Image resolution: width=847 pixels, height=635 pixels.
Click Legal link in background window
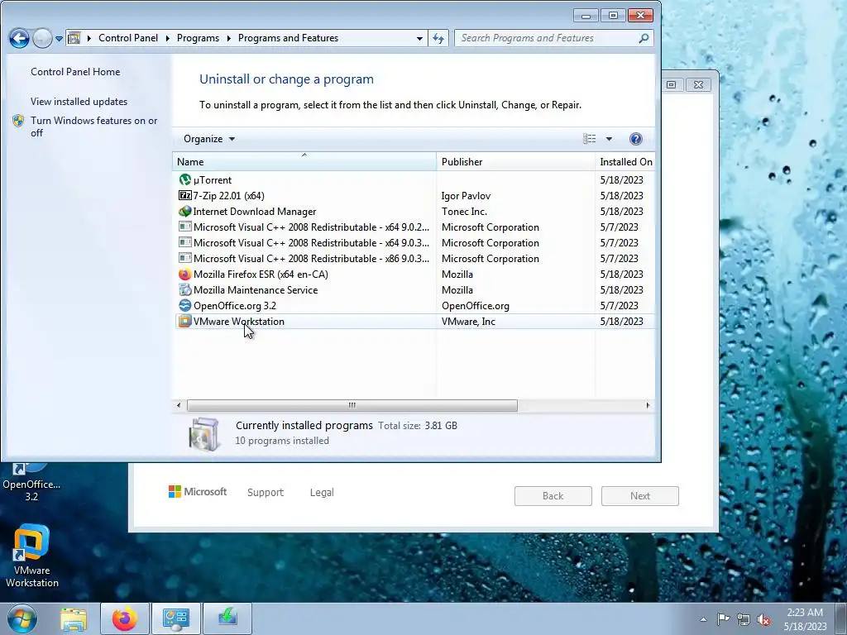[x=322, y=493]
